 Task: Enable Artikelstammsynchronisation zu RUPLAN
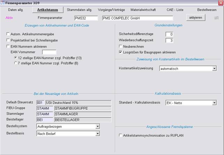121,135
